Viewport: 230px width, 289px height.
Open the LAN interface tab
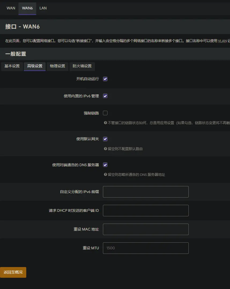43,8
